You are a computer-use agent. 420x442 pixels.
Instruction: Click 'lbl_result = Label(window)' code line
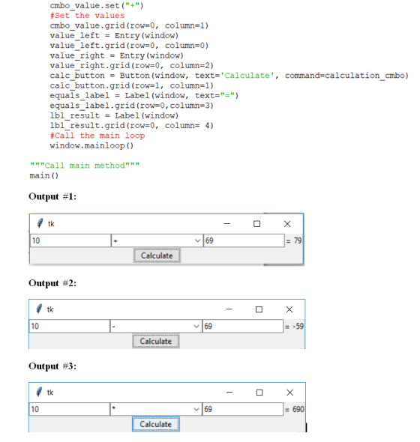[x=114, y=115]
